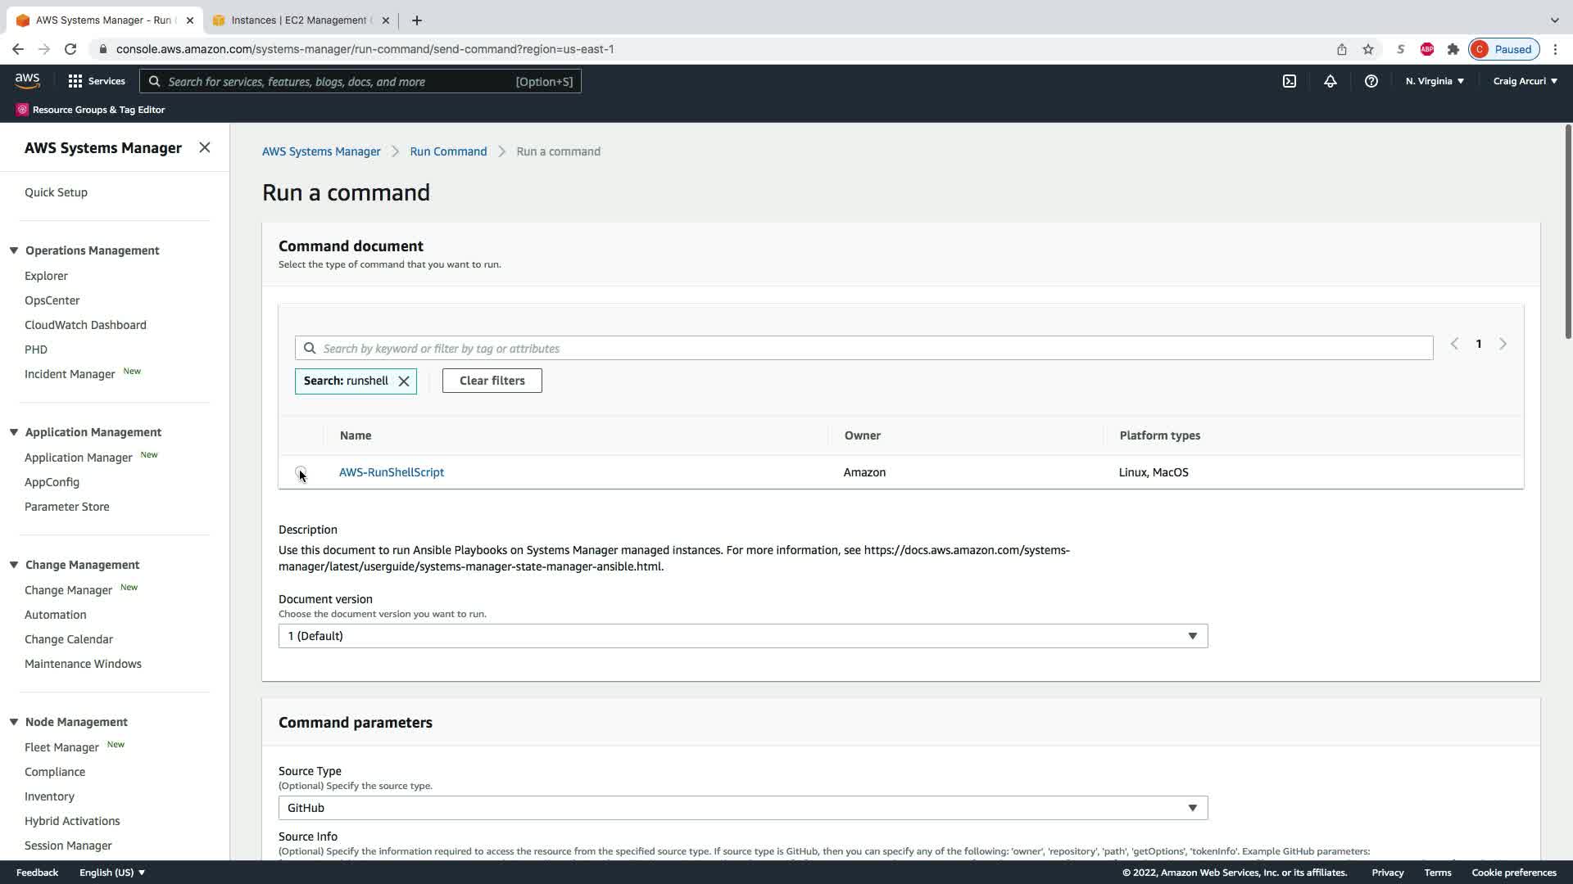Open the notifications bell
Screen dimensions: 1573x884
[x=1330, y=81]
